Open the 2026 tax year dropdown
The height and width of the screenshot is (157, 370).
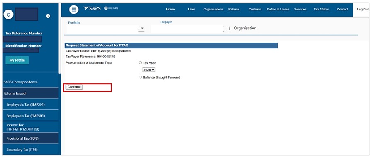click(148, 70)
